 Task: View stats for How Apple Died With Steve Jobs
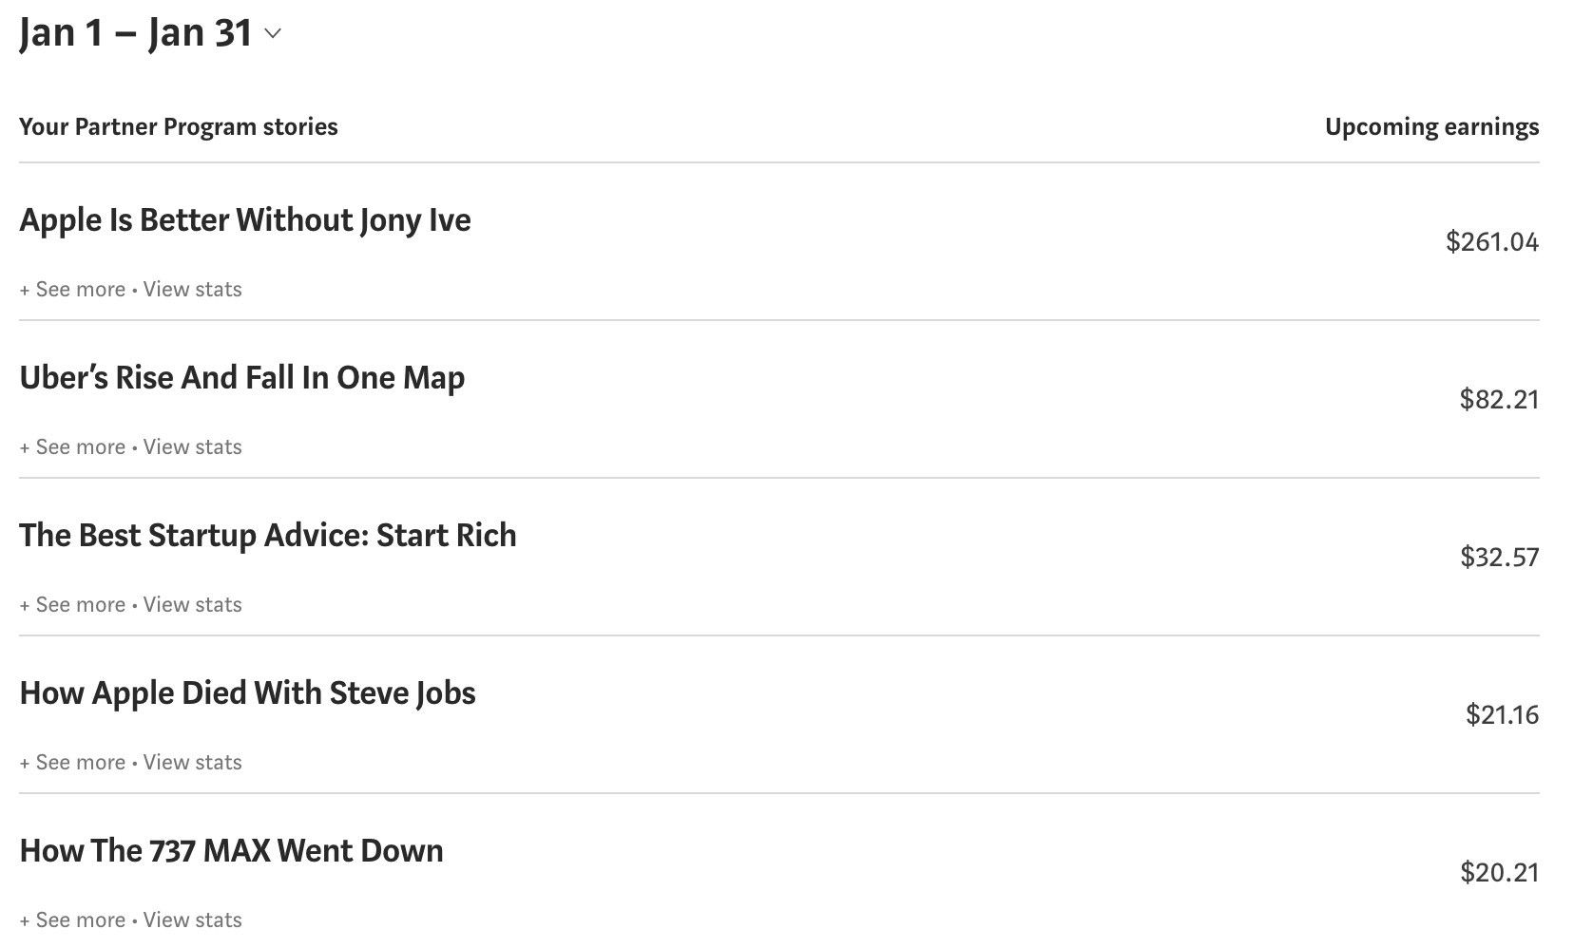[193, 763]
